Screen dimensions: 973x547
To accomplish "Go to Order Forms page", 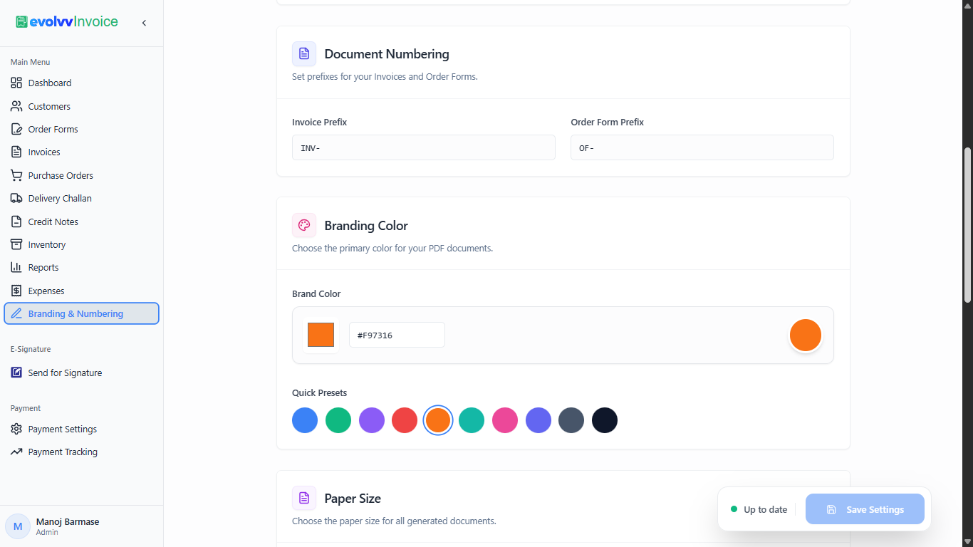I will 53,129.
